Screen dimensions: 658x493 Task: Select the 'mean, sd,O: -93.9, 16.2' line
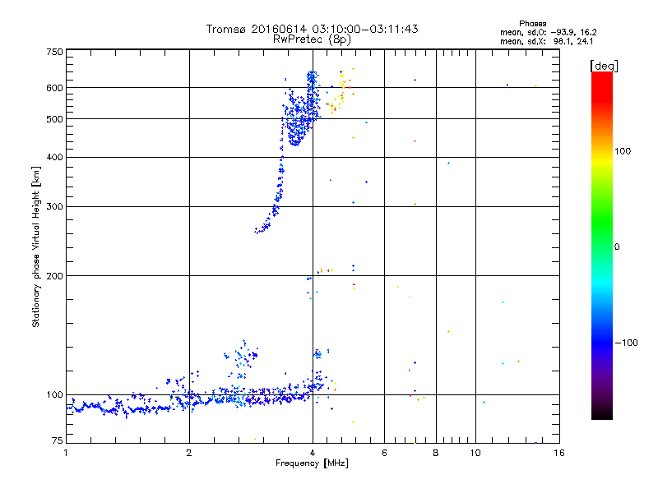pyautogui.click(x=548, y=32)
